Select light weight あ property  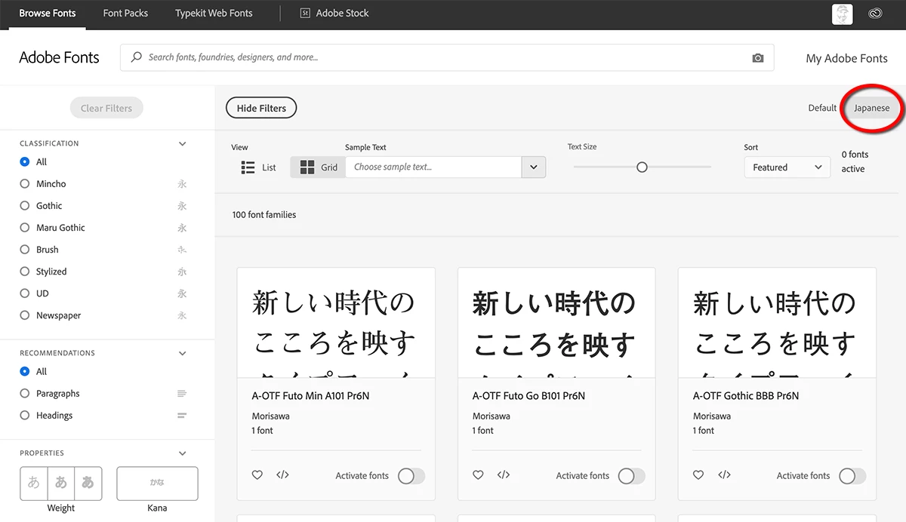(34, 483)
